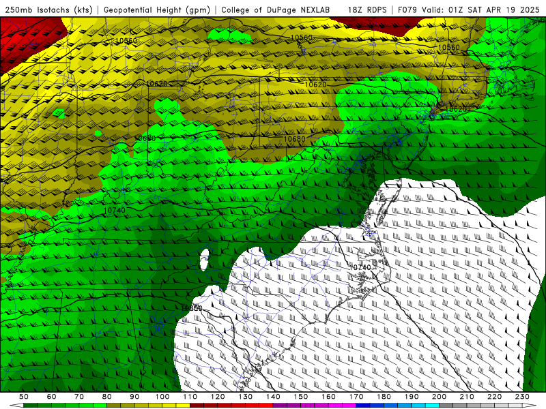Click the legend value 190
Image resolution: width=546 pixels, height=409 pixels.
coord(412,397)
